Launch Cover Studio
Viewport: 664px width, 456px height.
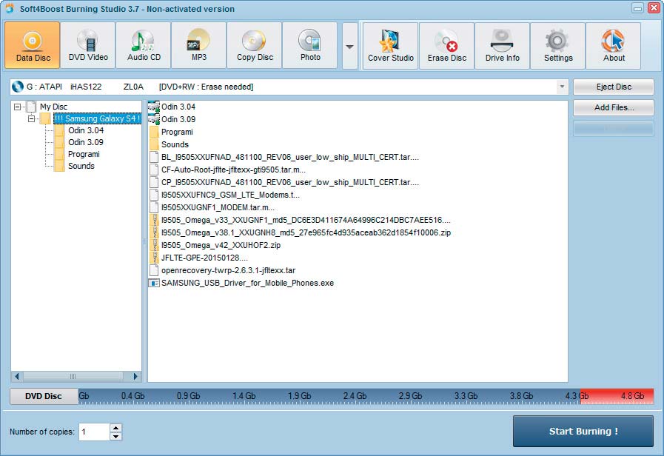pos(390,46)
